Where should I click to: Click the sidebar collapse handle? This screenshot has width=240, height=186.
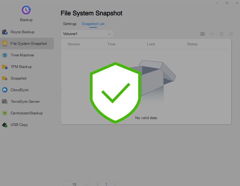tap(56, 94)
